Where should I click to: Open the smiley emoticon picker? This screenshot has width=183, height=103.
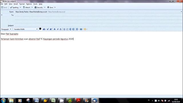pos(85,29)
